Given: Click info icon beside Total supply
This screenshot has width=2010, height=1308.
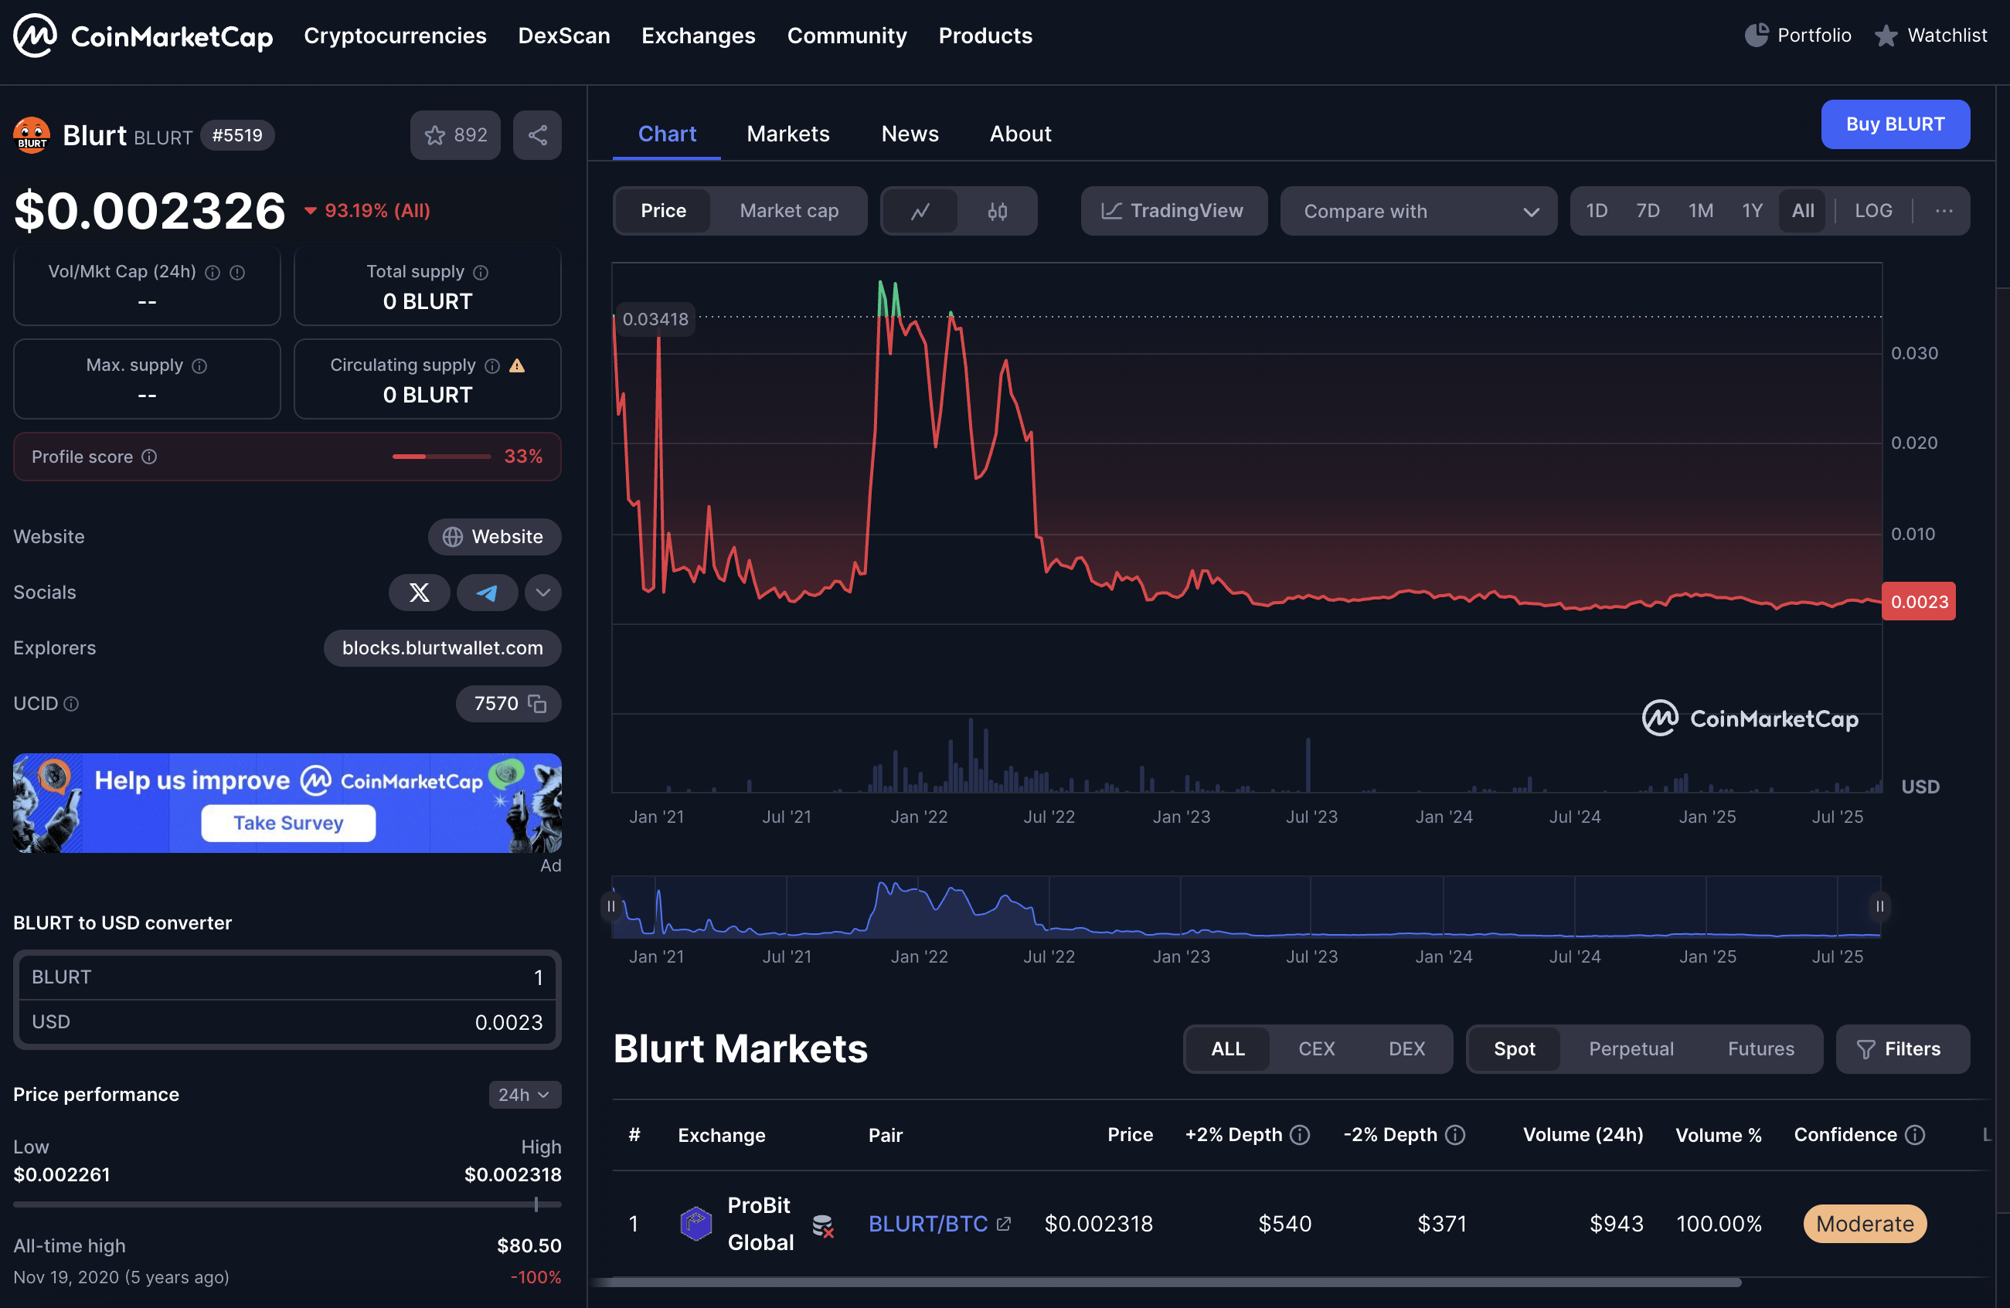Looking at the screenshot, I should (481, 273).
